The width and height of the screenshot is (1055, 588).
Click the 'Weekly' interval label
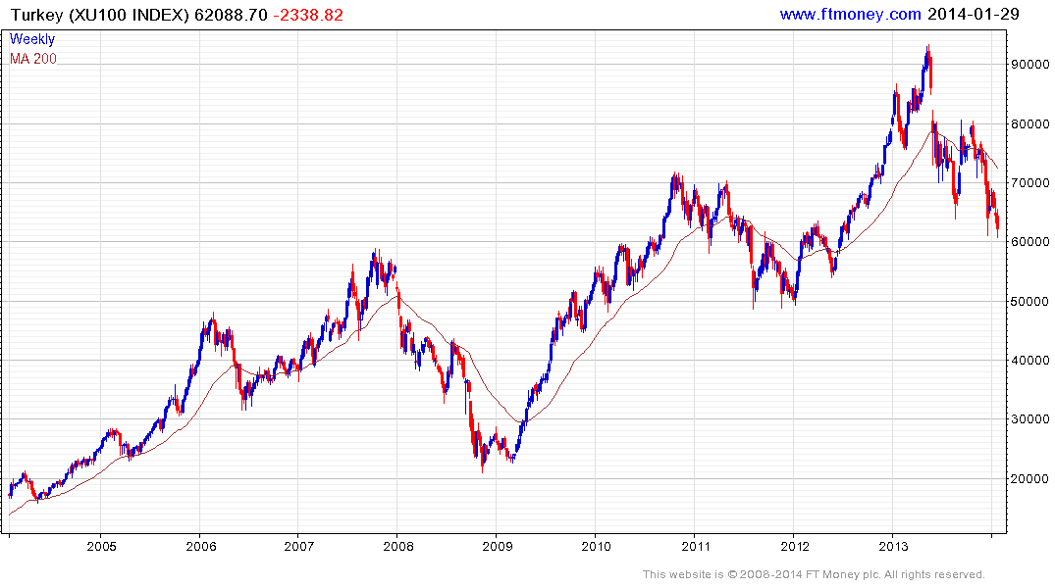click(x=32, y=39)
